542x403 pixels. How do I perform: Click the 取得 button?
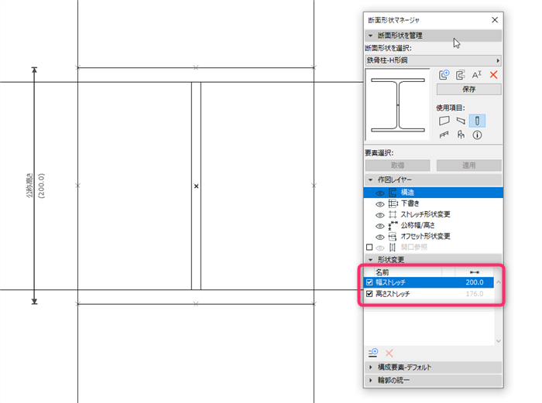click(397, 165)
